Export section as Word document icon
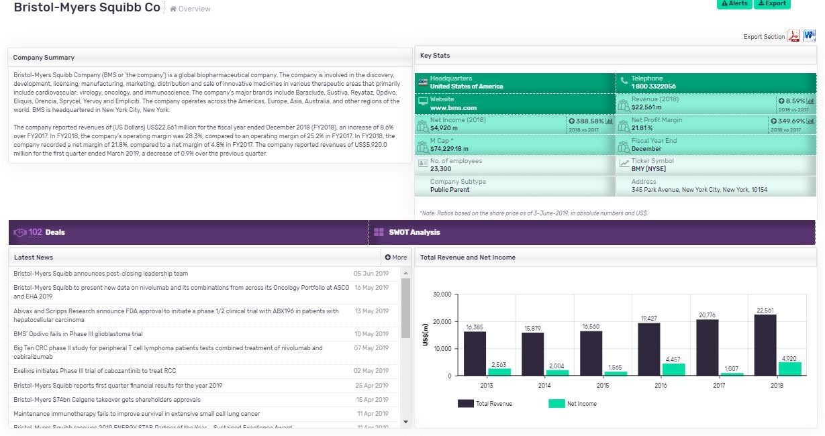This screenshot has height=436, width=825. (809, 36)
